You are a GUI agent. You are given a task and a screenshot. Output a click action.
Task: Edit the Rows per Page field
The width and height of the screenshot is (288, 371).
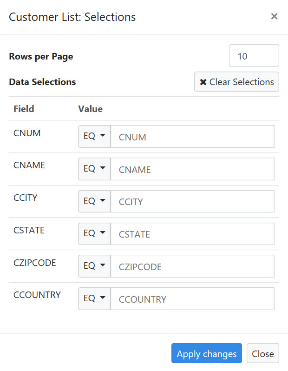tap(254, 56)
